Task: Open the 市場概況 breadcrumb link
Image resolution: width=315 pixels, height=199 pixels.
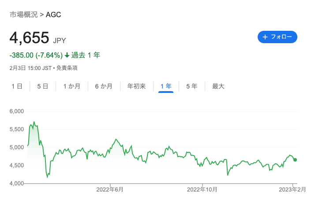Action: (x=24, y=15)
